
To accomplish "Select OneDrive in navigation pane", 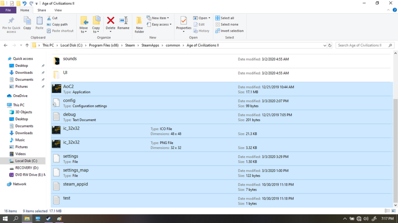I will pos(20,96).
